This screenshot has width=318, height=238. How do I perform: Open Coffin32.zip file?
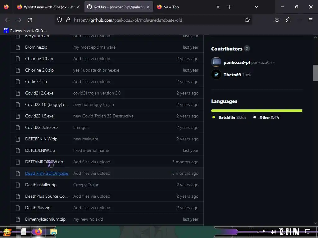[36, 82]
